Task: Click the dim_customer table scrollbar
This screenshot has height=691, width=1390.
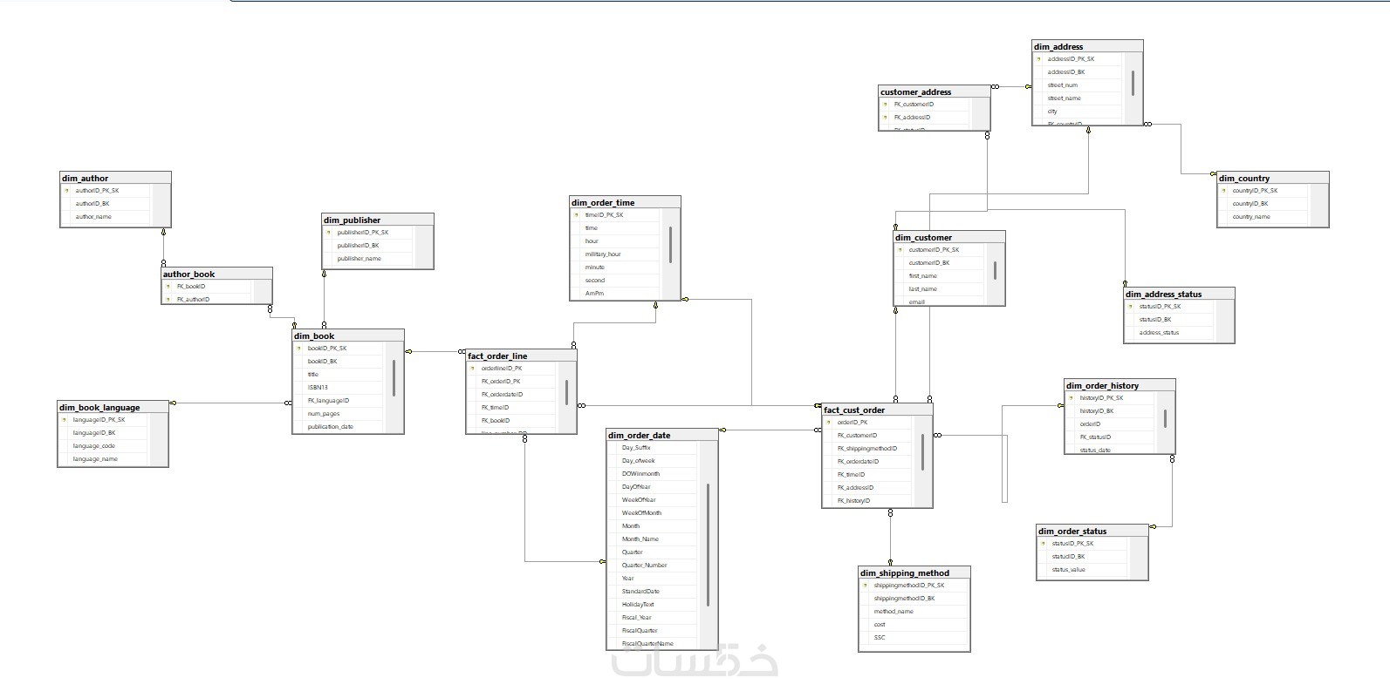Action: [x=996, y=270]
